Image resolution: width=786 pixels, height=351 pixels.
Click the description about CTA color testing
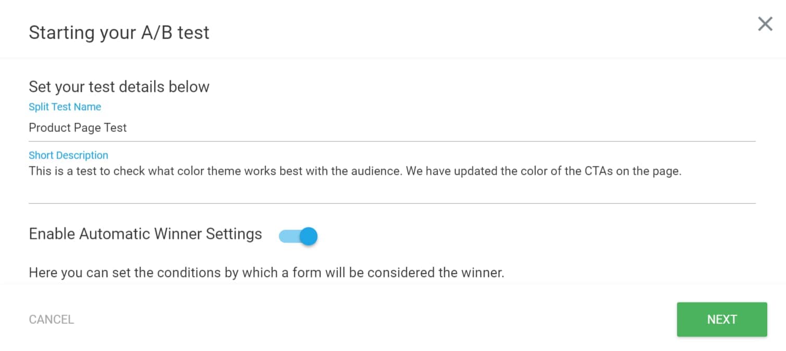coord(208,171)
